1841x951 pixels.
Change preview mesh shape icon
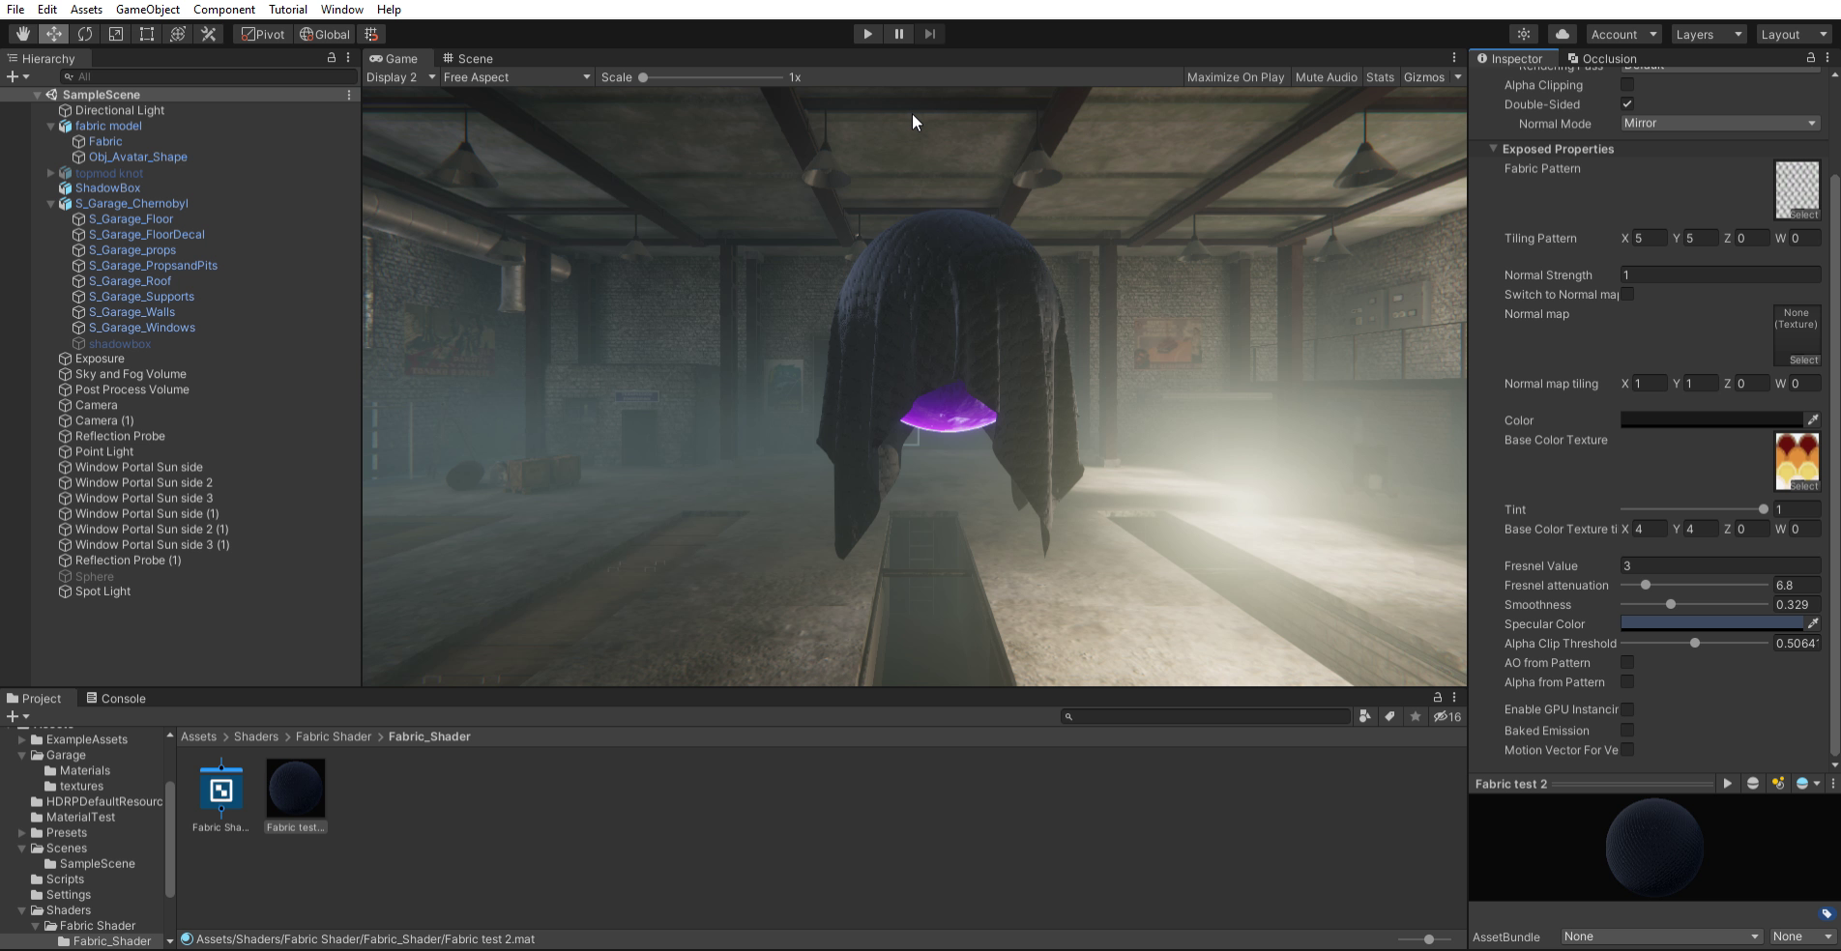pos(1753,784)
